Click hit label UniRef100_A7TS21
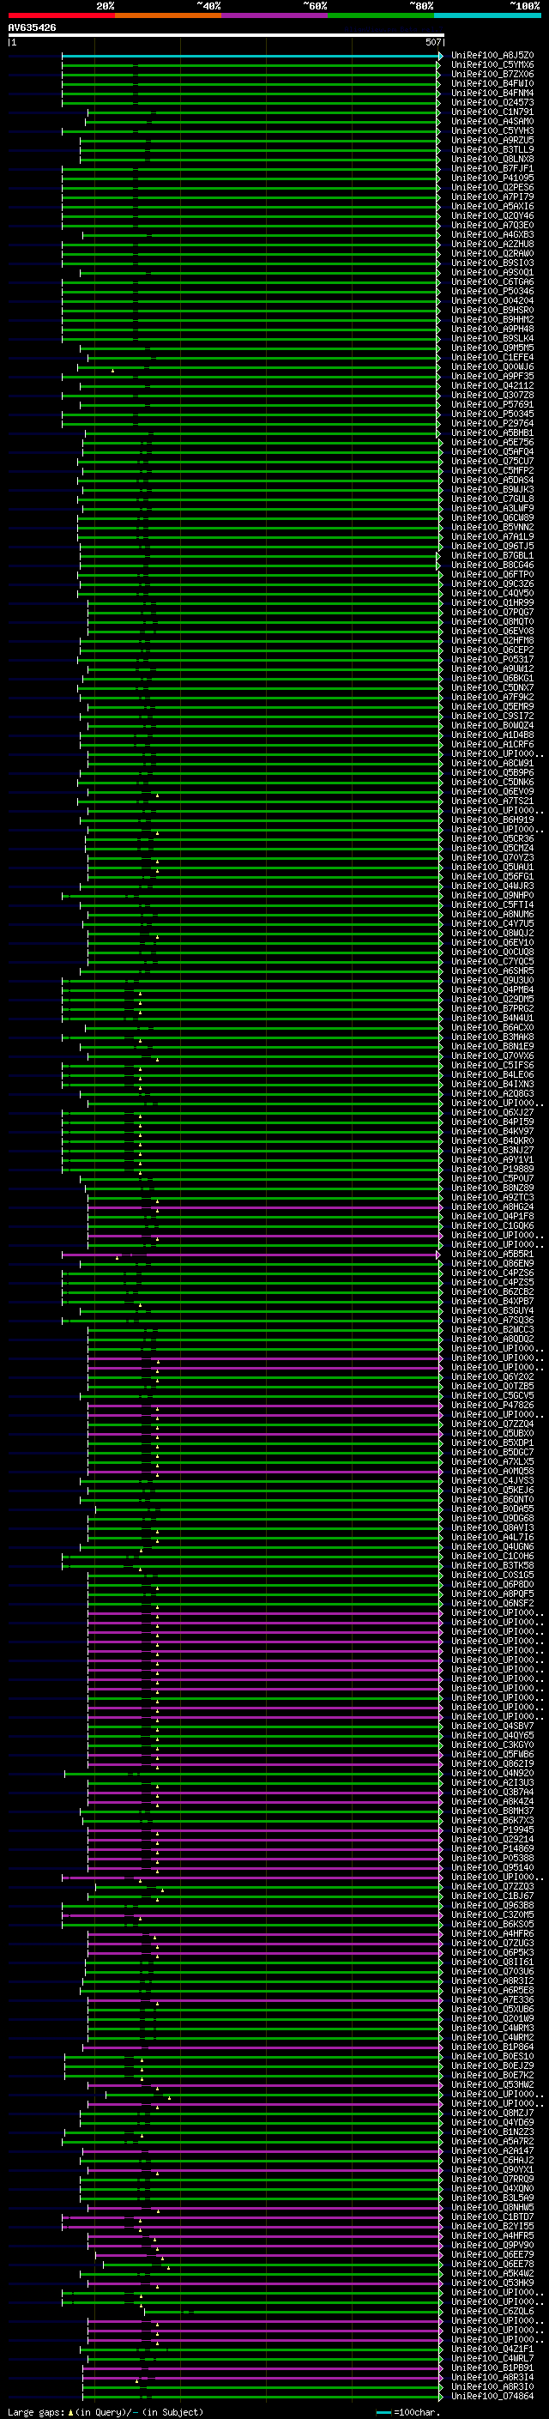Screen dimensions: 549x2419 tap(492, 801)
